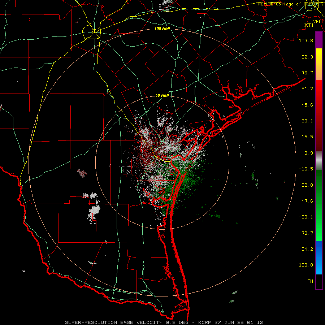The width and height of the screenshot is (325, 325).
Task: Click the 76.7 legend value
Action: (x=307, y=73)
